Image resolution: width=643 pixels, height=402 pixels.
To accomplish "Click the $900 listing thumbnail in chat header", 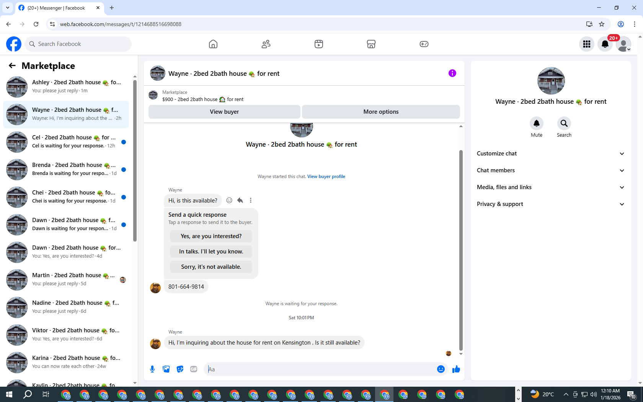I will point(153,95).
